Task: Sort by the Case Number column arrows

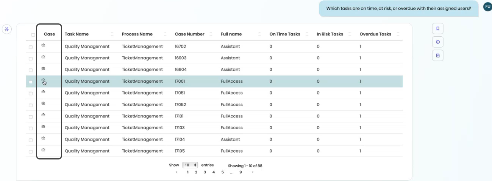Action: (211, 34)
